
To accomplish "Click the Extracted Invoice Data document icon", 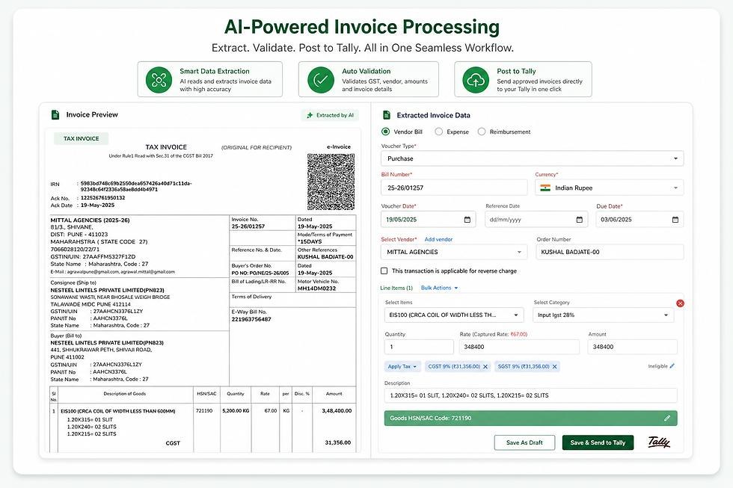I will [x=386, y=115].
